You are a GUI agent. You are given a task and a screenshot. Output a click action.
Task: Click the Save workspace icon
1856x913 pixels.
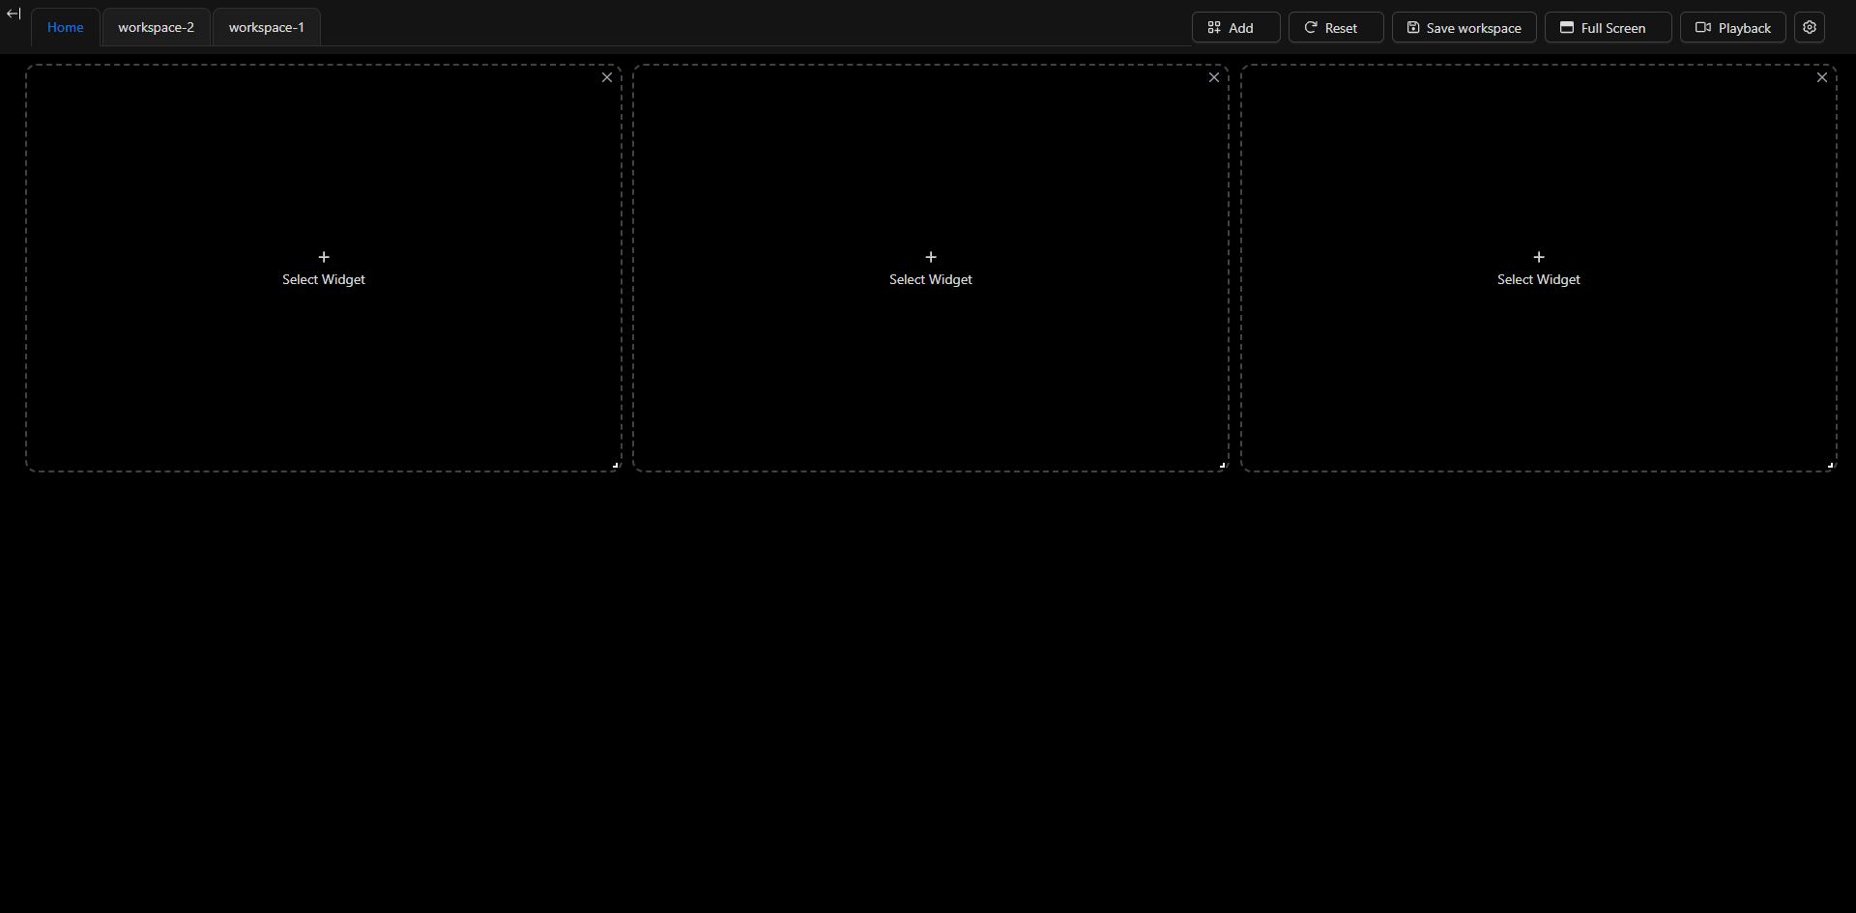(x=1413, y=27)
